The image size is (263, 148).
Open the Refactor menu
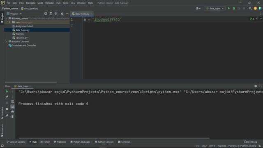pyautogui.click(x=50, y=3)
